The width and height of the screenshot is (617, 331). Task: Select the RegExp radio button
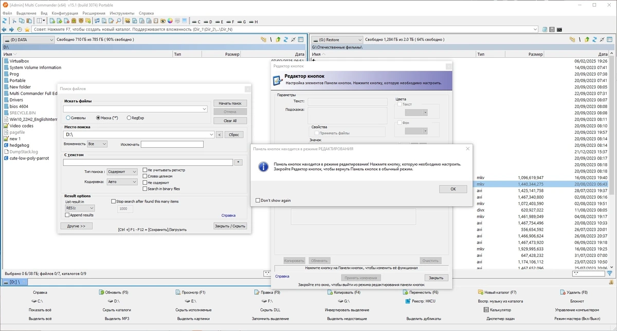click(129, 118)
